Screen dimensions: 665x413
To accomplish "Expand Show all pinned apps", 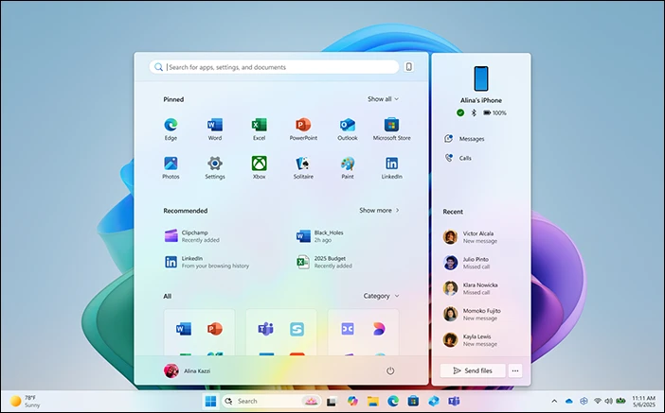I will [x=383, y=99].
